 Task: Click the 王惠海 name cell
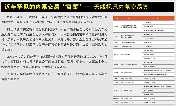116,83
